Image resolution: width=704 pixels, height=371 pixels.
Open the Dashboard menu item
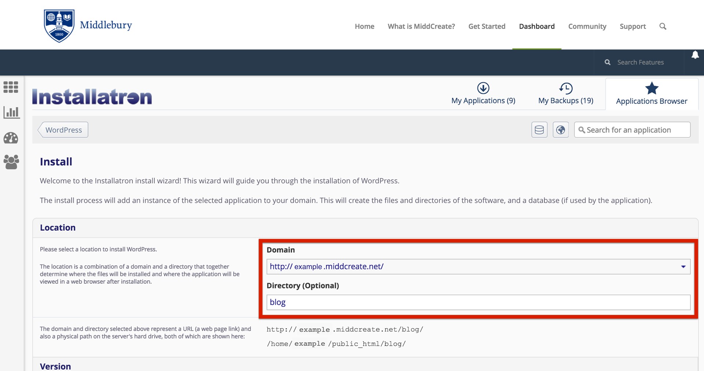coord(536,26)
